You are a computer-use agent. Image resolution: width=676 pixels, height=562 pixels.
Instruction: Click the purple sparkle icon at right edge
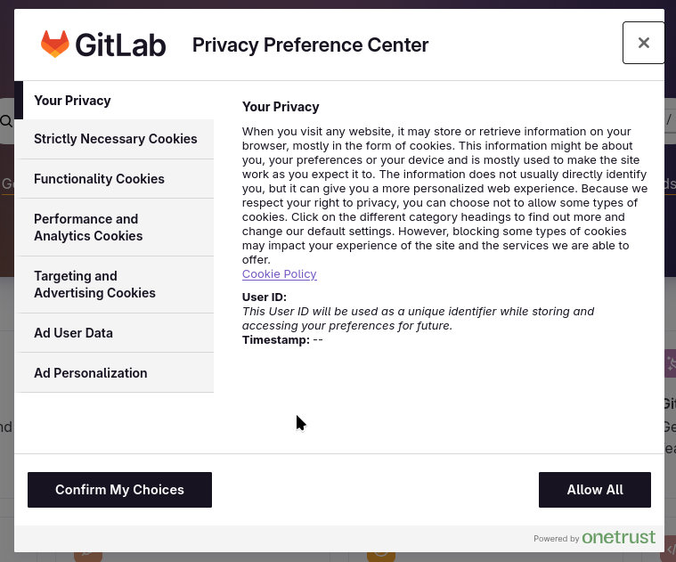671,363
